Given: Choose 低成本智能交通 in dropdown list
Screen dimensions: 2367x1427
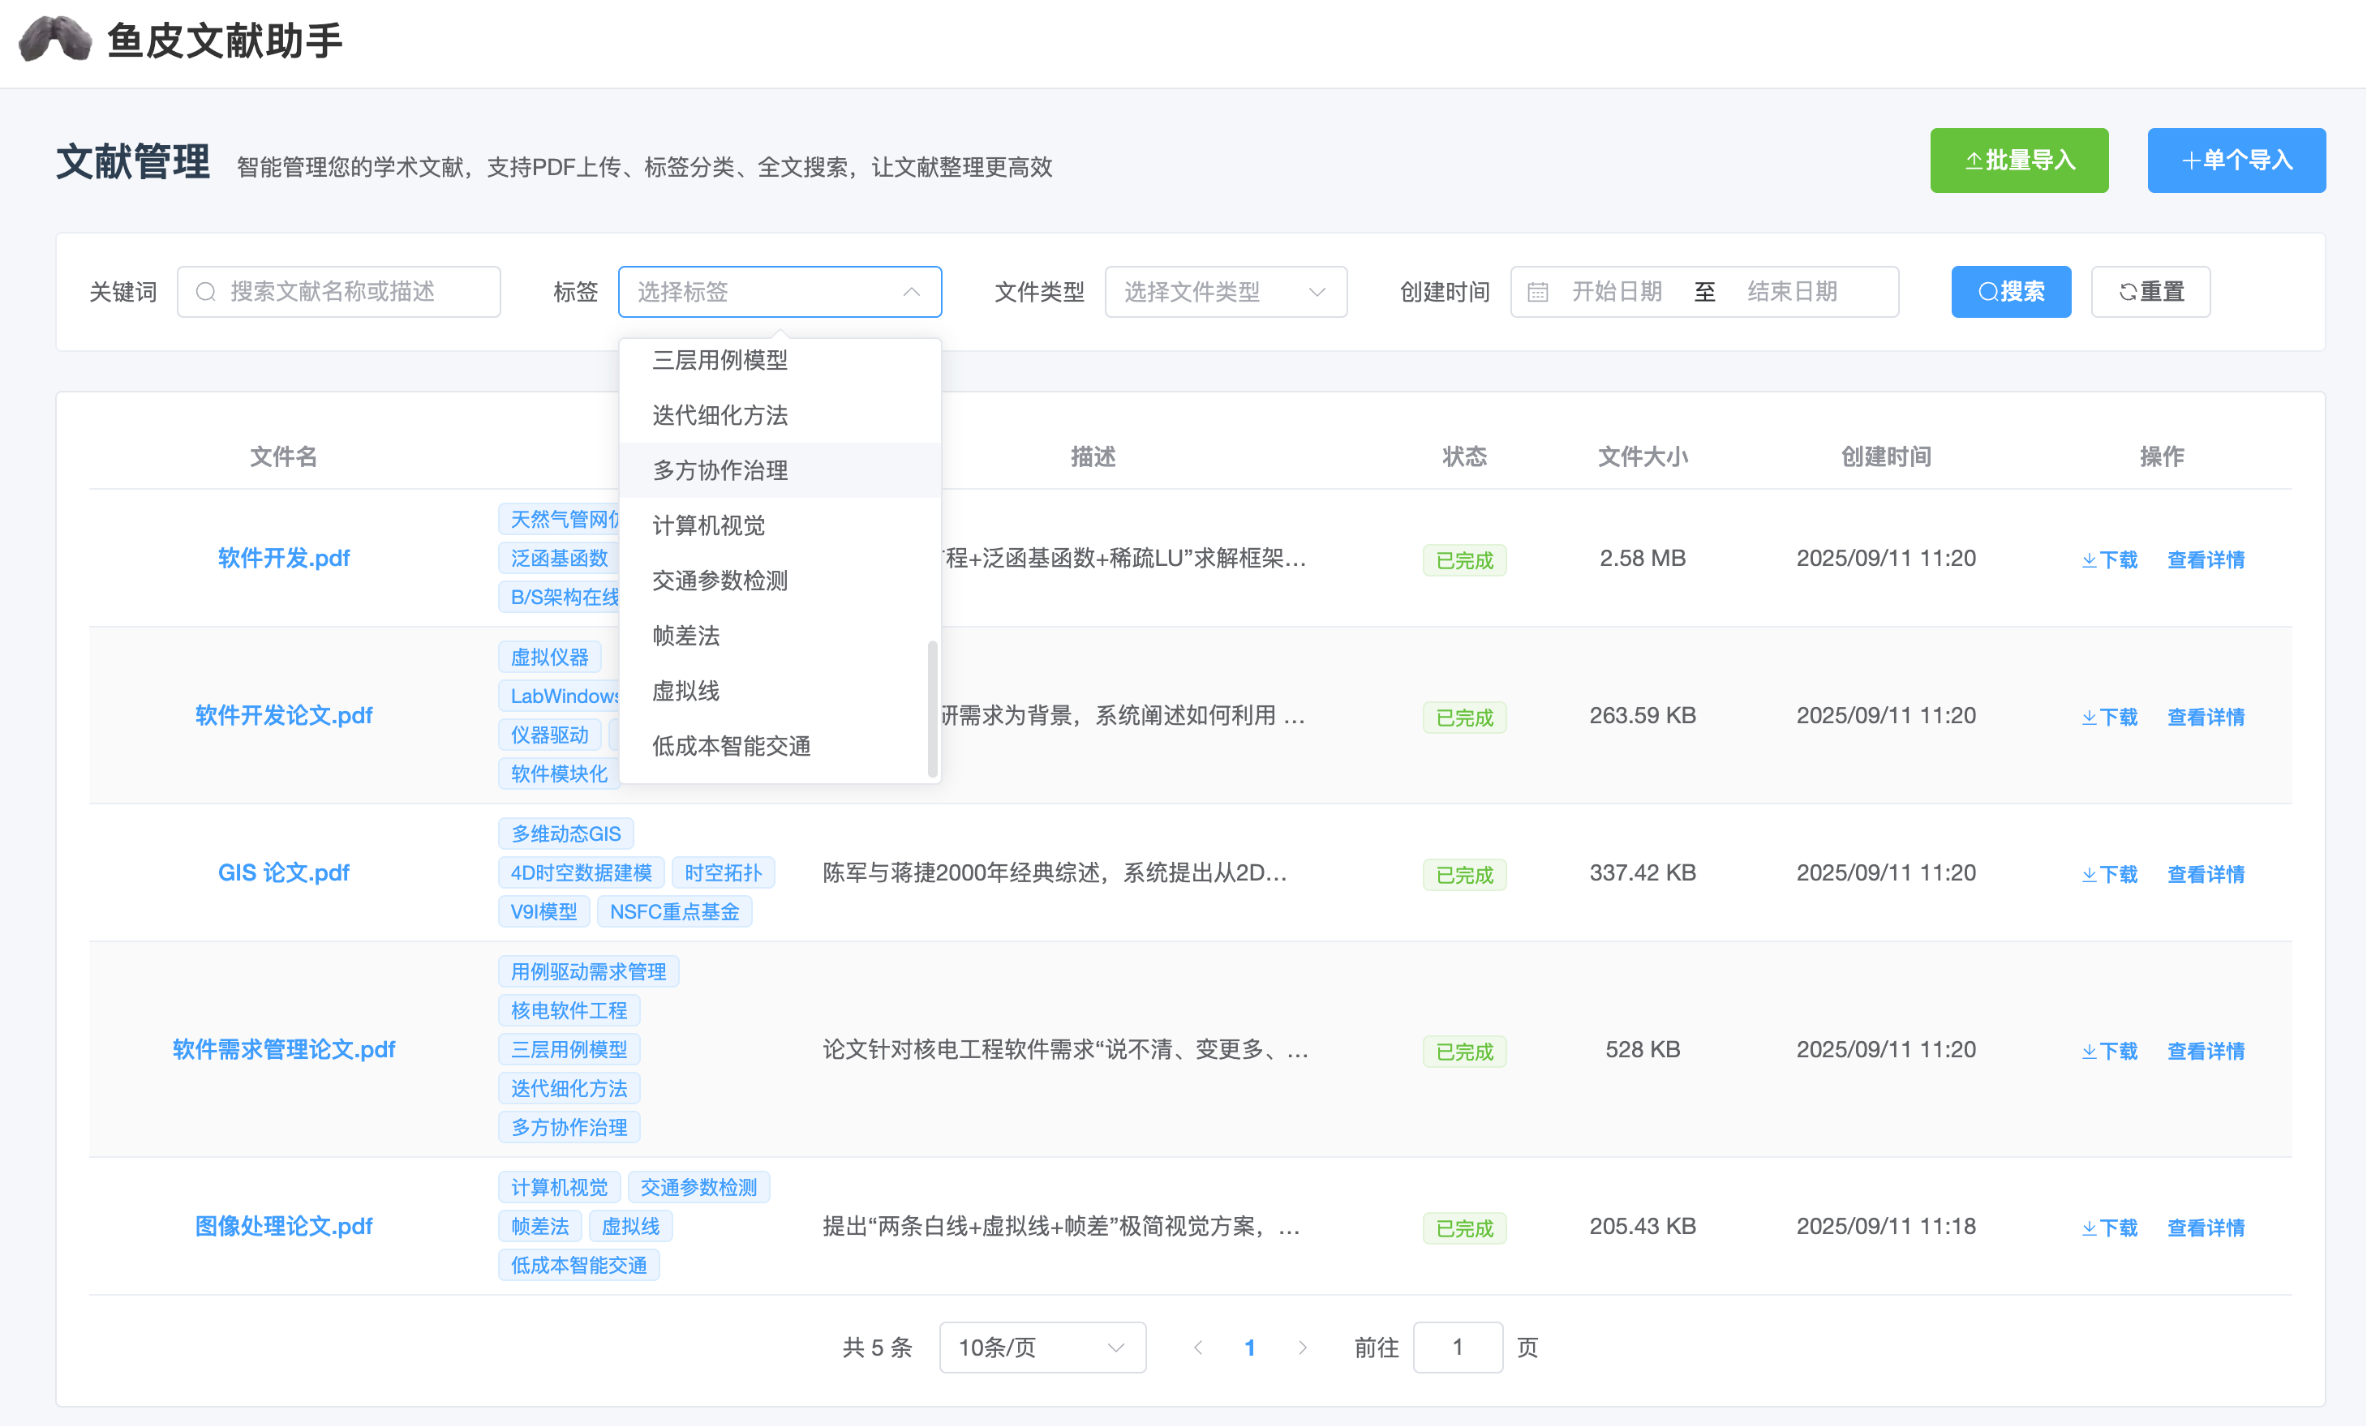Looking at the screenshot, I should tap(731, 746).
